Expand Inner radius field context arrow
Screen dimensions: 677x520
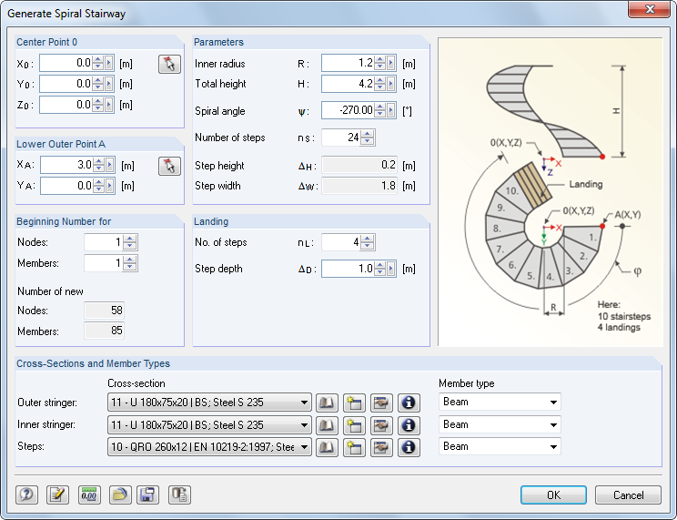(390, 63)
